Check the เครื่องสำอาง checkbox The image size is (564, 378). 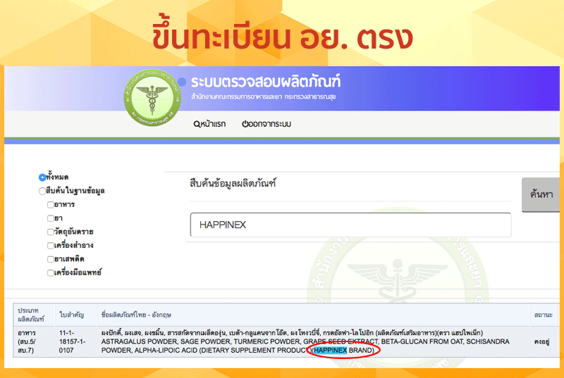click(51, 246)
